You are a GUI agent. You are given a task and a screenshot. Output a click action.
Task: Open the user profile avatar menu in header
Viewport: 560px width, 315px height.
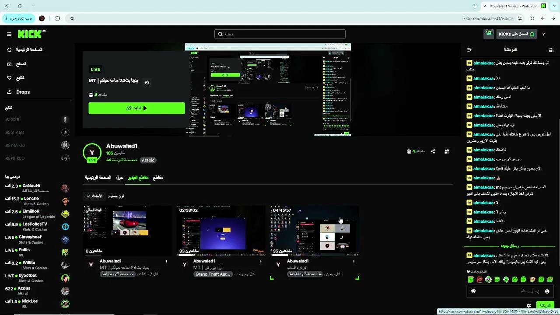543,34
